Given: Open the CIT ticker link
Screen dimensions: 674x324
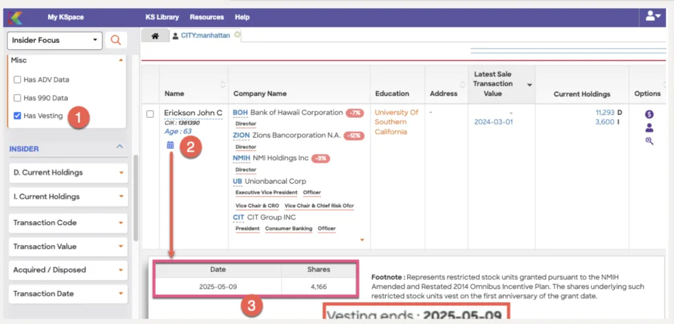Looking at the screenshot, I should [238, 218].
